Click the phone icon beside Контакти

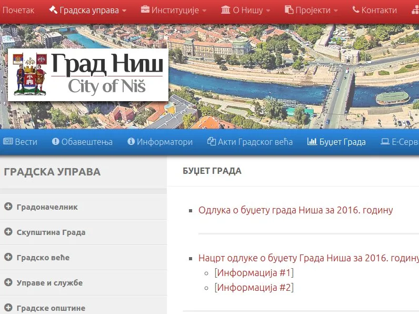[356, 10]
